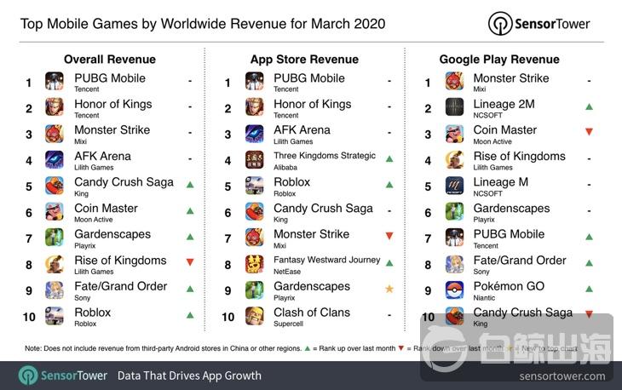Screen dimensions: 622x390
Task: Click 'Clash of Clans' game name
Action: tap(312, 313)
